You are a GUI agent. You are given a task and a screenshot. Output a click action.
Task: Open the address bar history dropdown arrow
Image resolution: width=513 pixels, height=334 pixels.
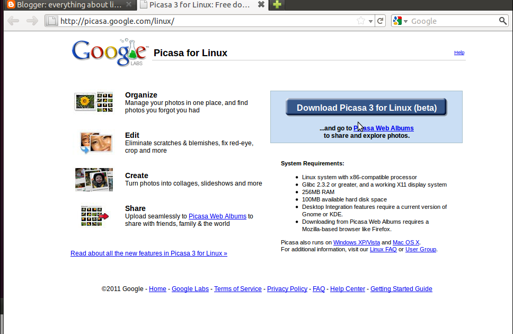click(370, 21)
